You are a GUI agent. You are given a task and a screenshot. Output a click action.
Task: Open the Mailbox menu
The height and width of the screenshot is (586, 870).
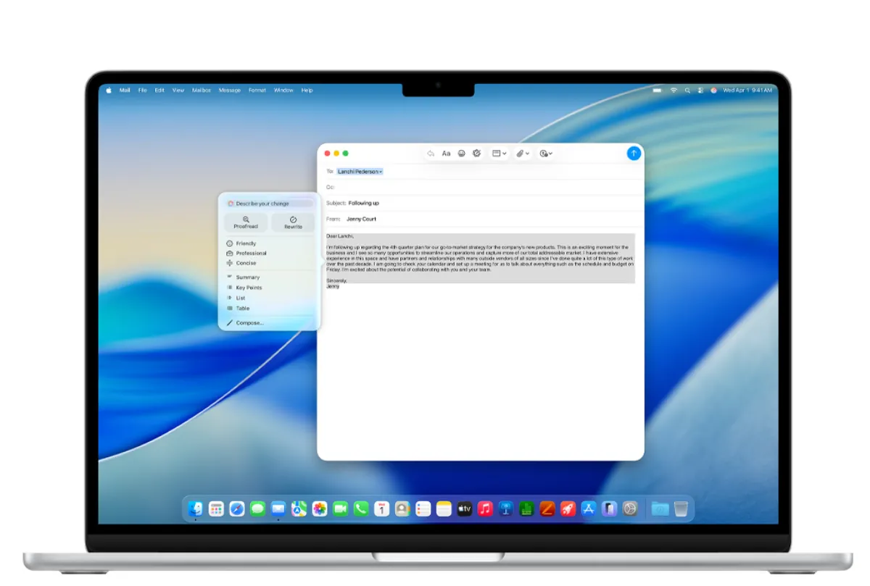(202, 91)
